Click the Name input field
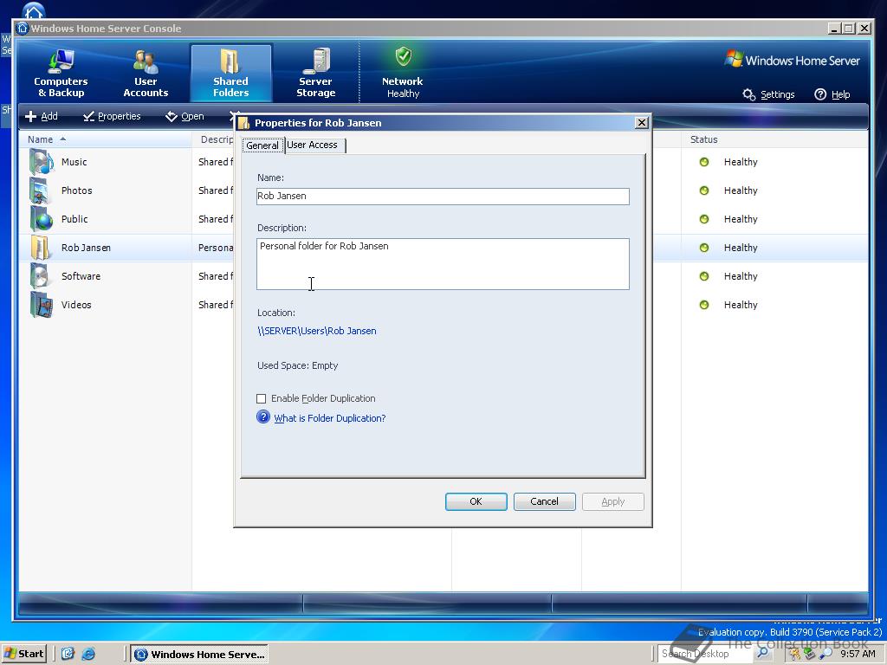 443,197
